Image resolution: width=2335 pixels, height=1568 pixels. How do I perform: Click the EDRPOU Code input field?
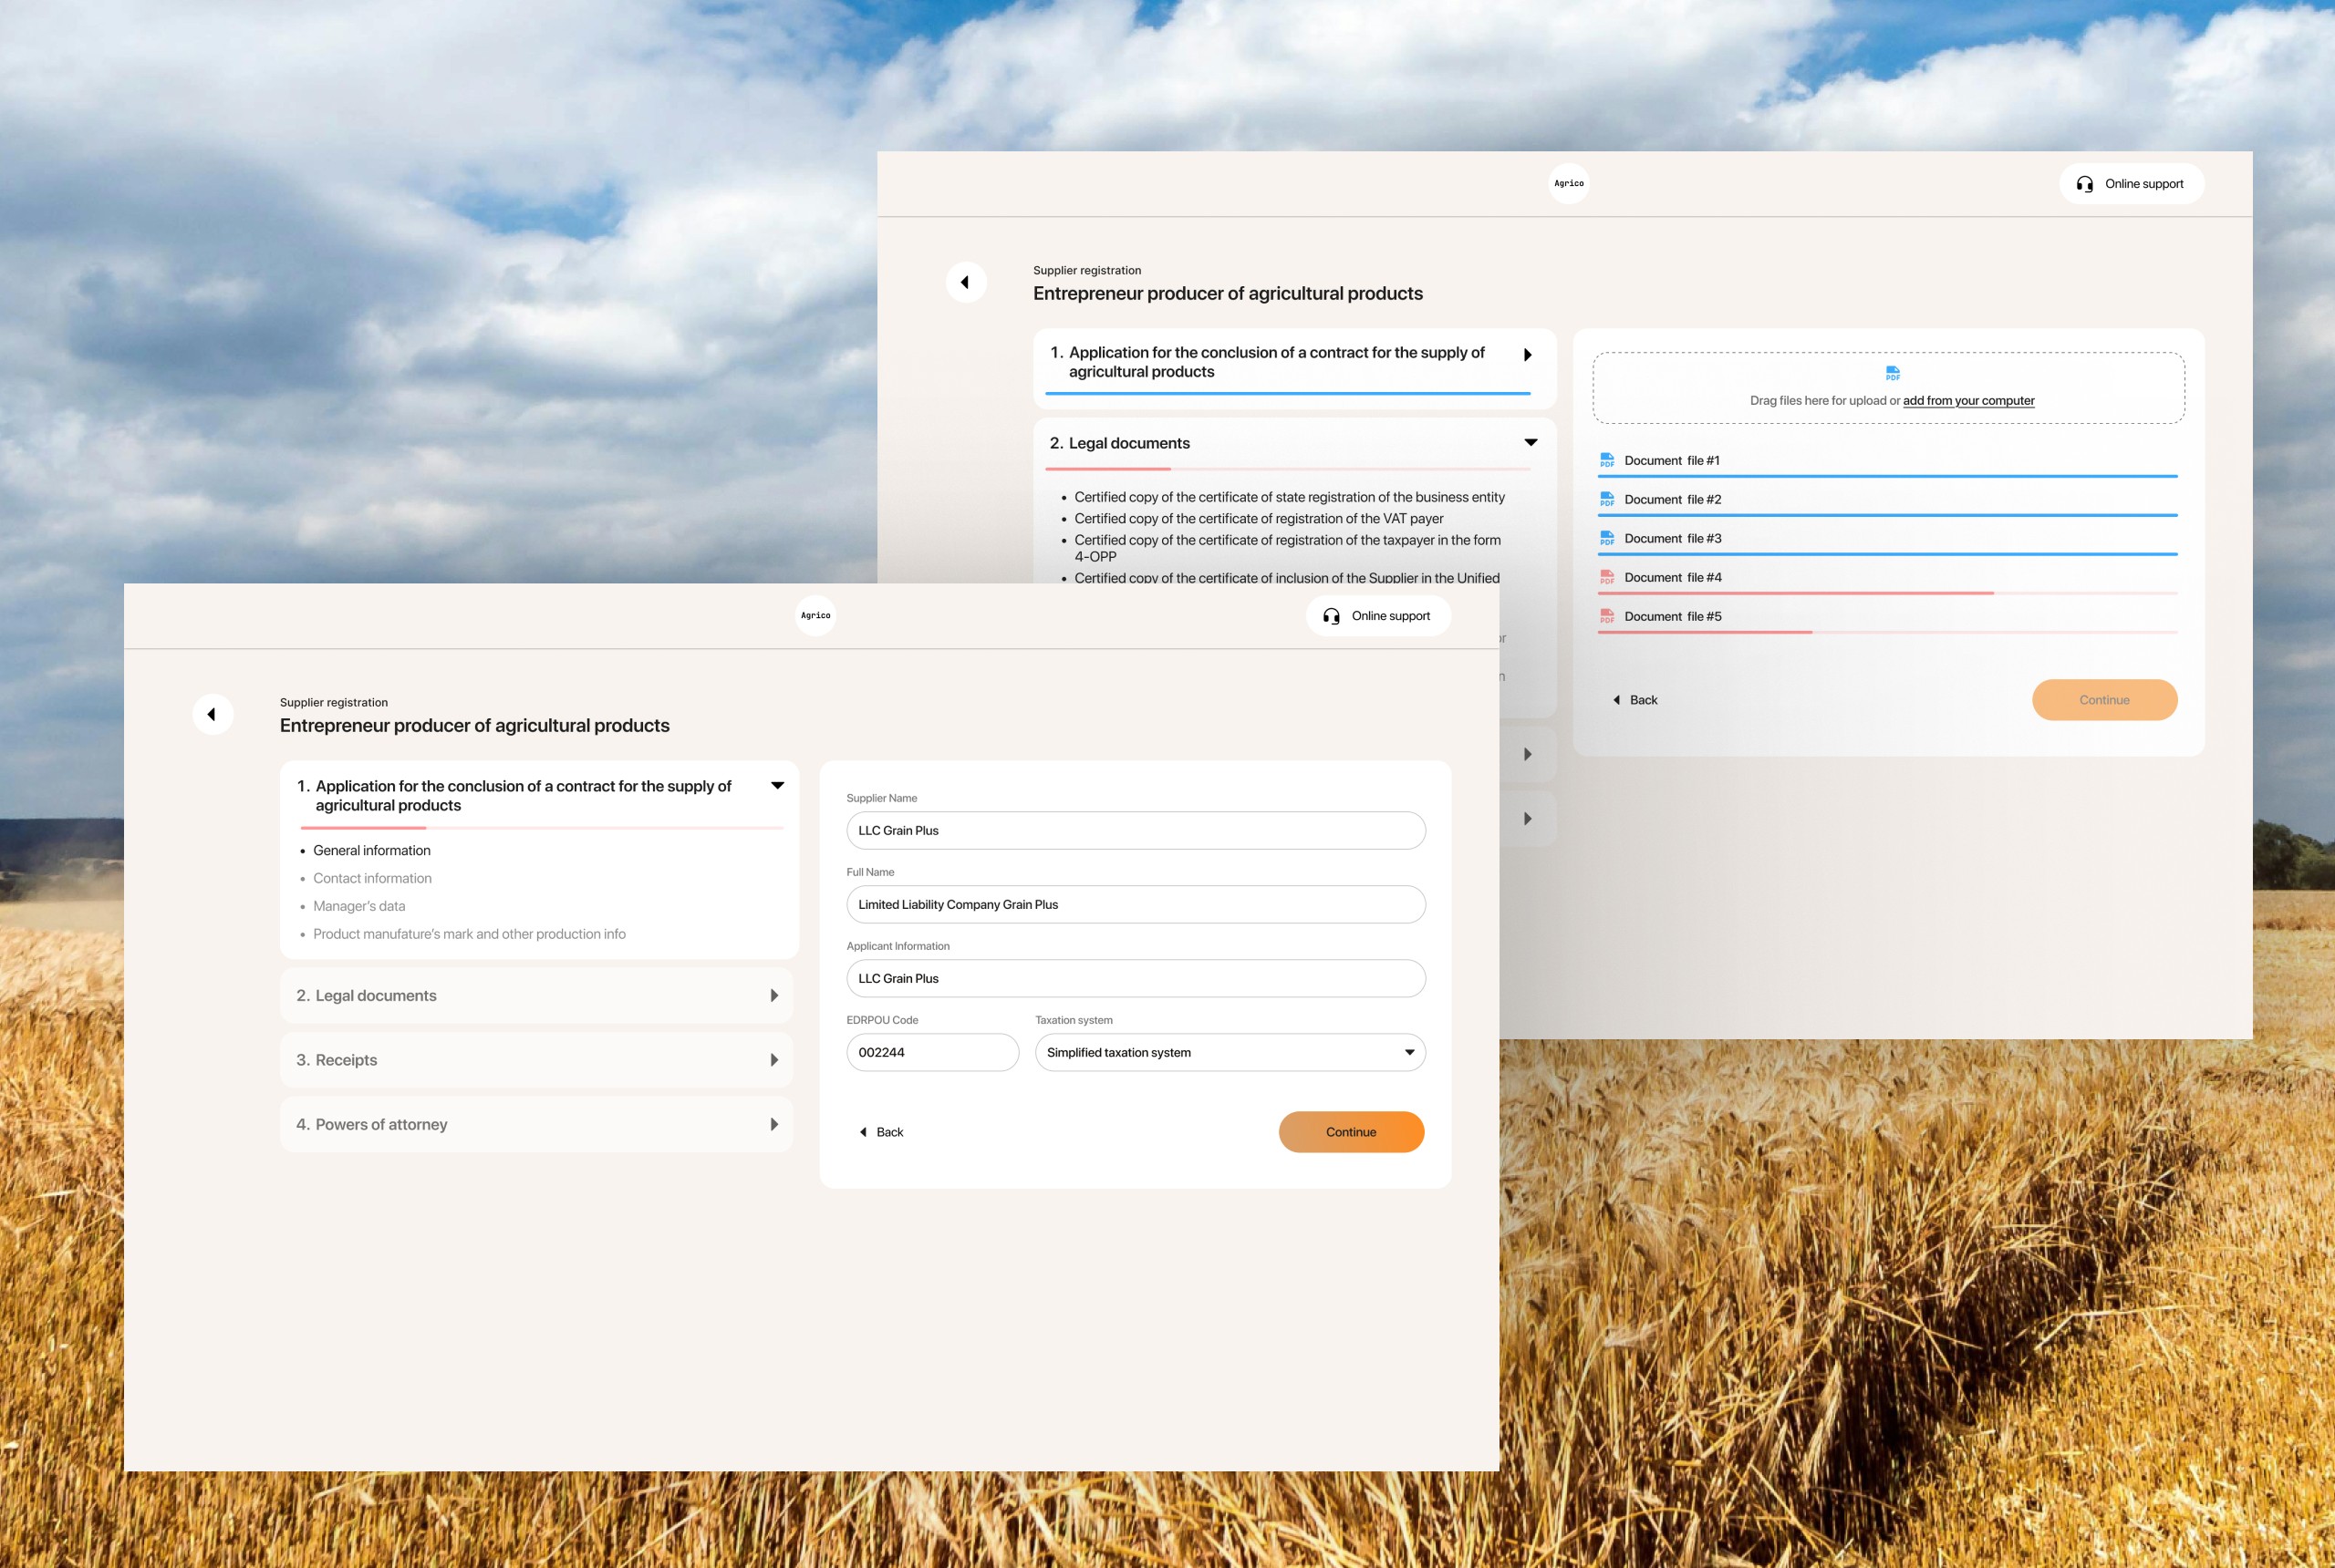click(x=932, y=1052)
